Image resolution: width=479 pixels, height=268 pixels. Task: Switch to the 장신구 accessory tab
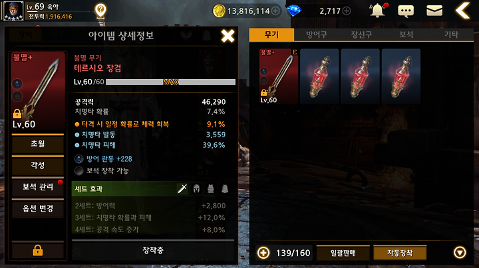coord(361,34)
